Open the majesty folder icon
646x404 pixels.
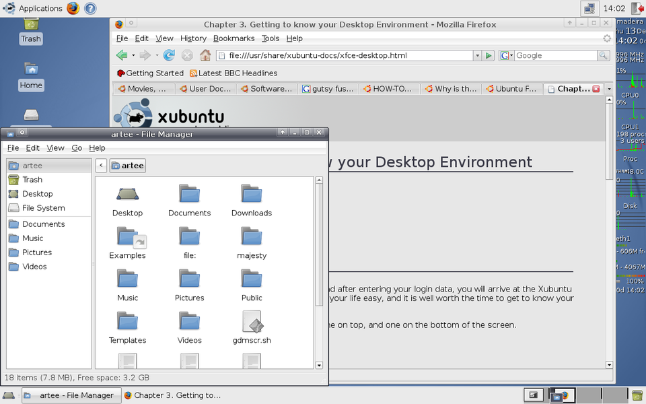tap(251, 236)
